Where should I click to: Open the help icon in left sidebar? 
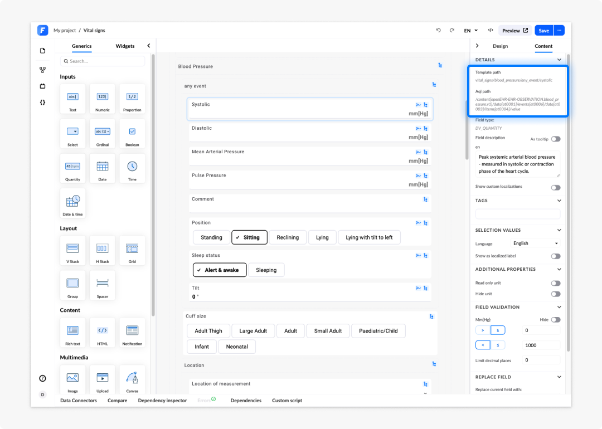(x=42, y=378)
